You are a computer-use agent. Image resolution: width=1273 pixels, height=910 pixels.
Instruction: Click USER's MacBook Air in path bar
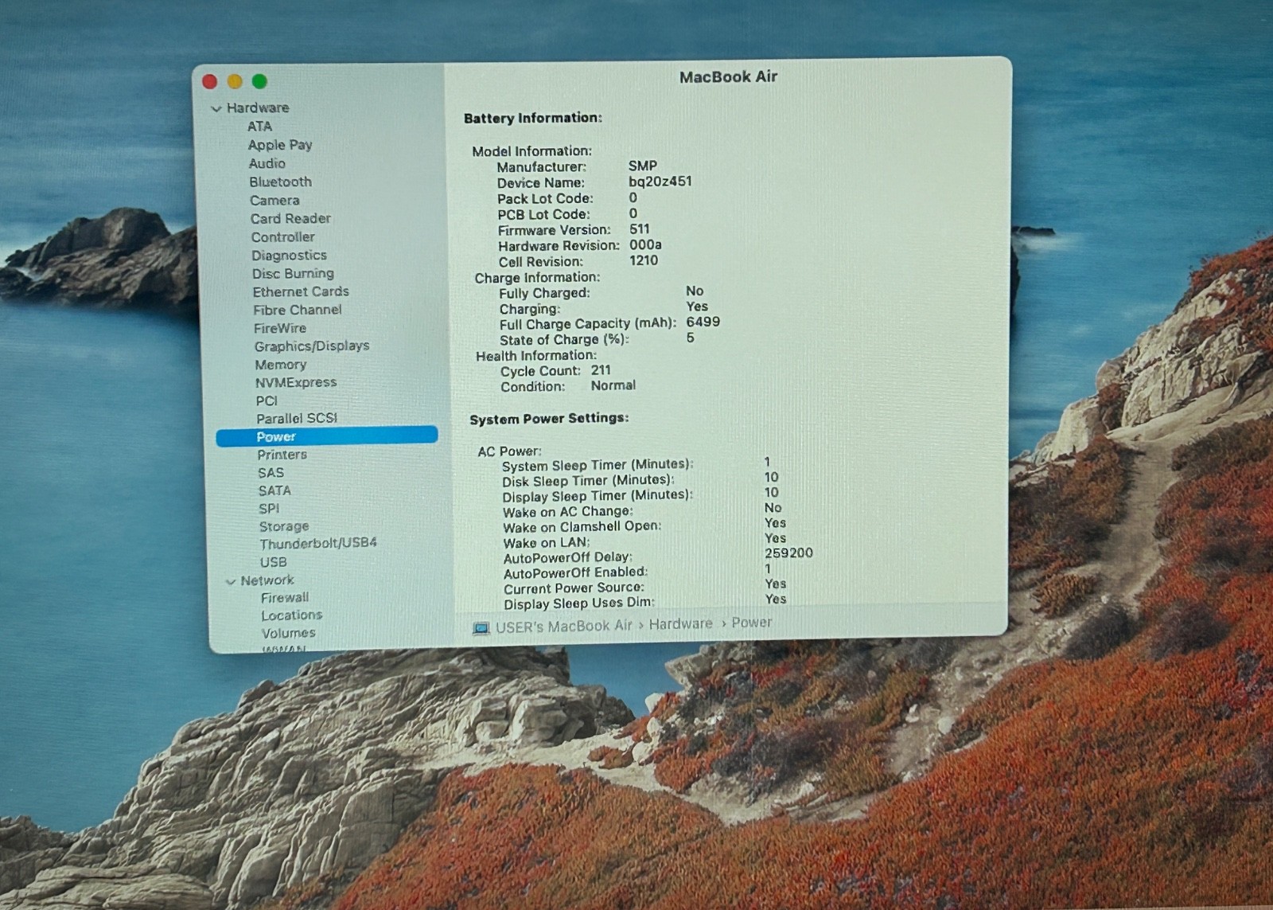click(x=563, y=627)
